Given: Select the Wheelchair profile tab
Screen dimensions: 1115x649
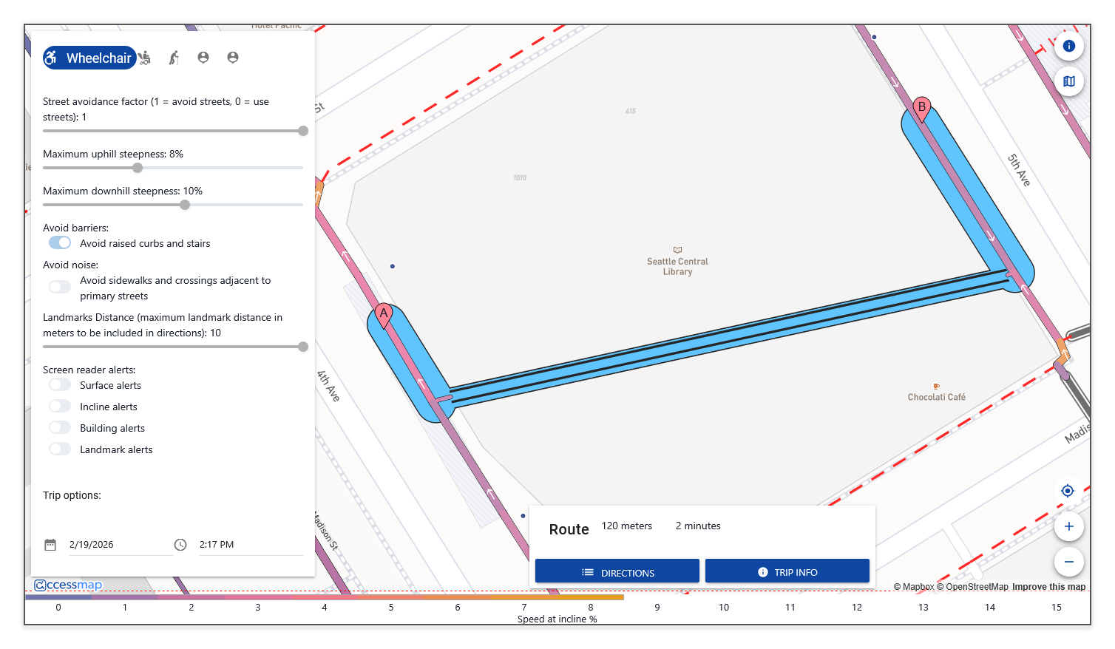Looking at the screenshot, I should tap(89, 58).
